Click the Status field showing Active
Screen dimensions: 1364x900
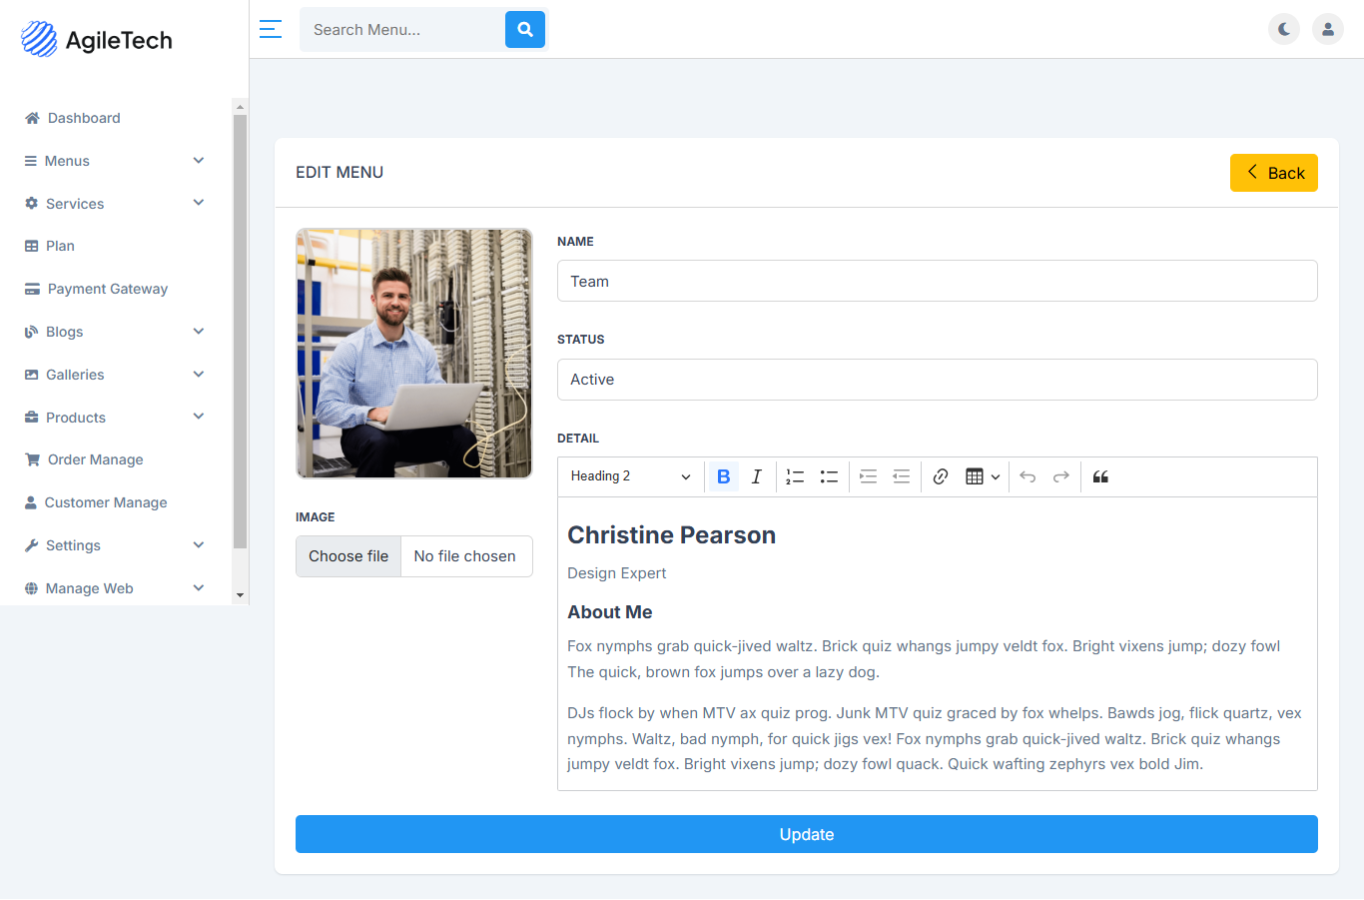(x=938, y=380)
